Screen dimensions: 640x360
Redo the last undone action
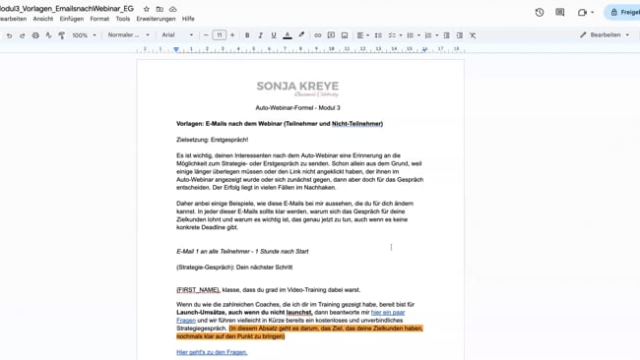[22, 35]
